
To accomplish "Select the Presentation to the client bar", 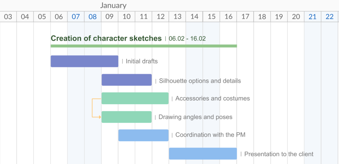I will [203, 154].
